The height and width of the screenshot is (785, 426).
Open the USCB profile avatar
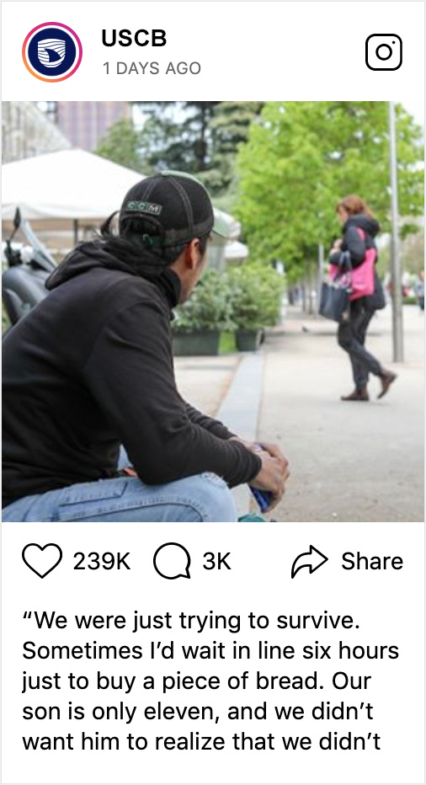coord(52,52)
